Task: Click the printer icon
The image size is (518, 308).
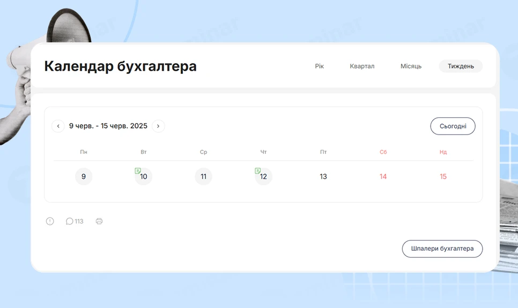Action: coord(99,221)
